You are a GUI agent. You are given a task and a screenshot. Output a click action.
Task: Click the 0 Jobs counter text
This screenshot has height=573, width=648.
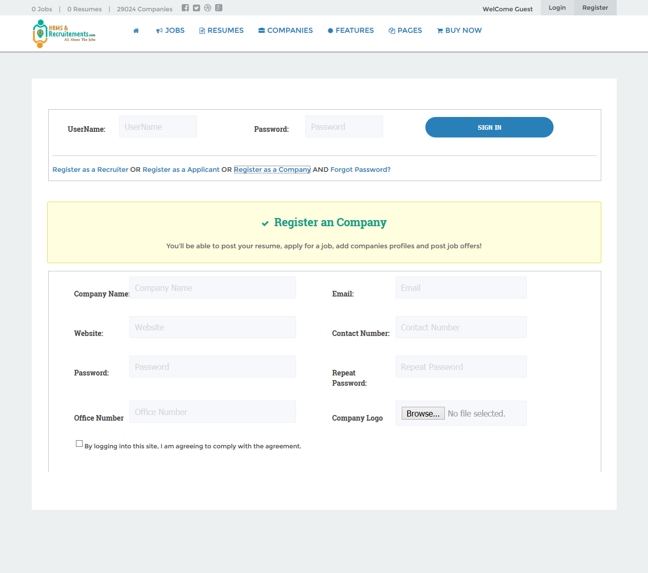(x=42, y=9)
